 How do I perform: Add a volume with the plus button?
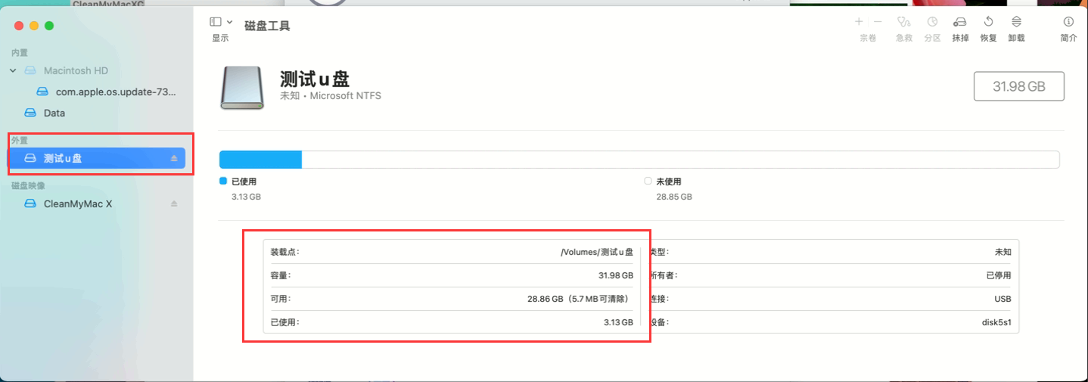click(x=859, y=22)
